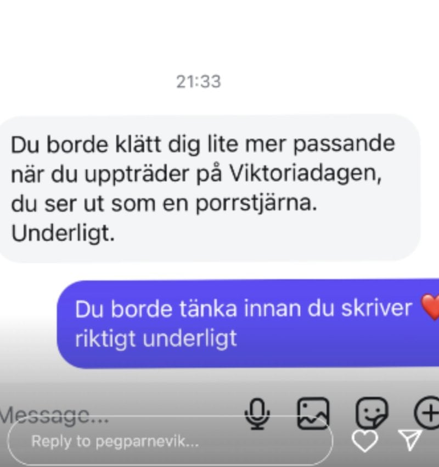Viewport: 439px width, 467px height.
Task: Select "Du borde tänka innan du skriver" text
Action: [243, 309]
